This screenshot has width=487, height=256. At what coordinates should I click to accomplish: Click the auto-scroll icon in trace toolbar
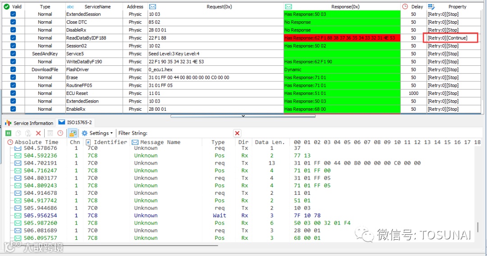point(51,133)
